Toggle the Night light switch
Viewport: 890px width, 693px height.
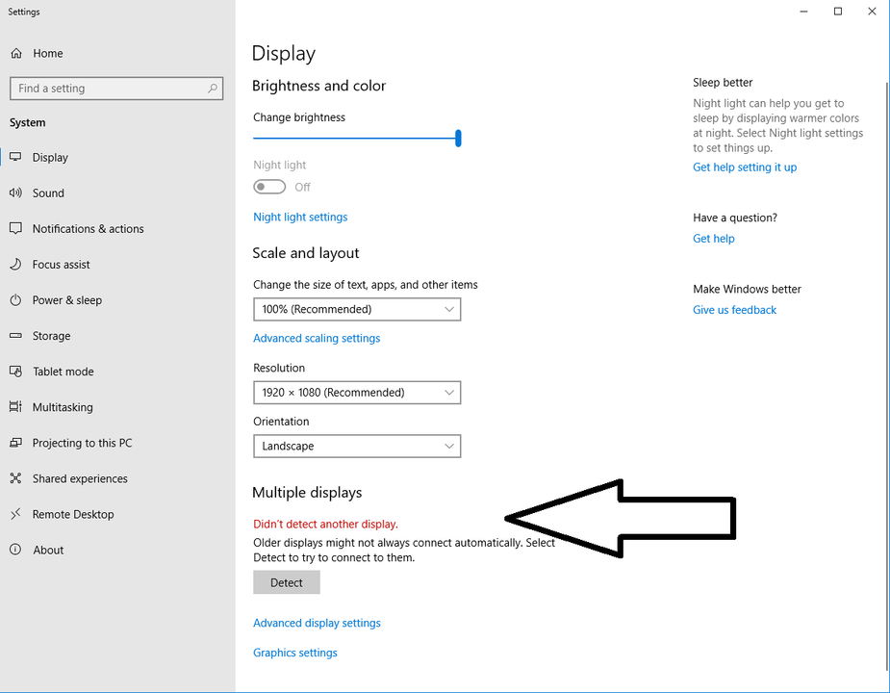pyautogui.click(x=269, y=187)
